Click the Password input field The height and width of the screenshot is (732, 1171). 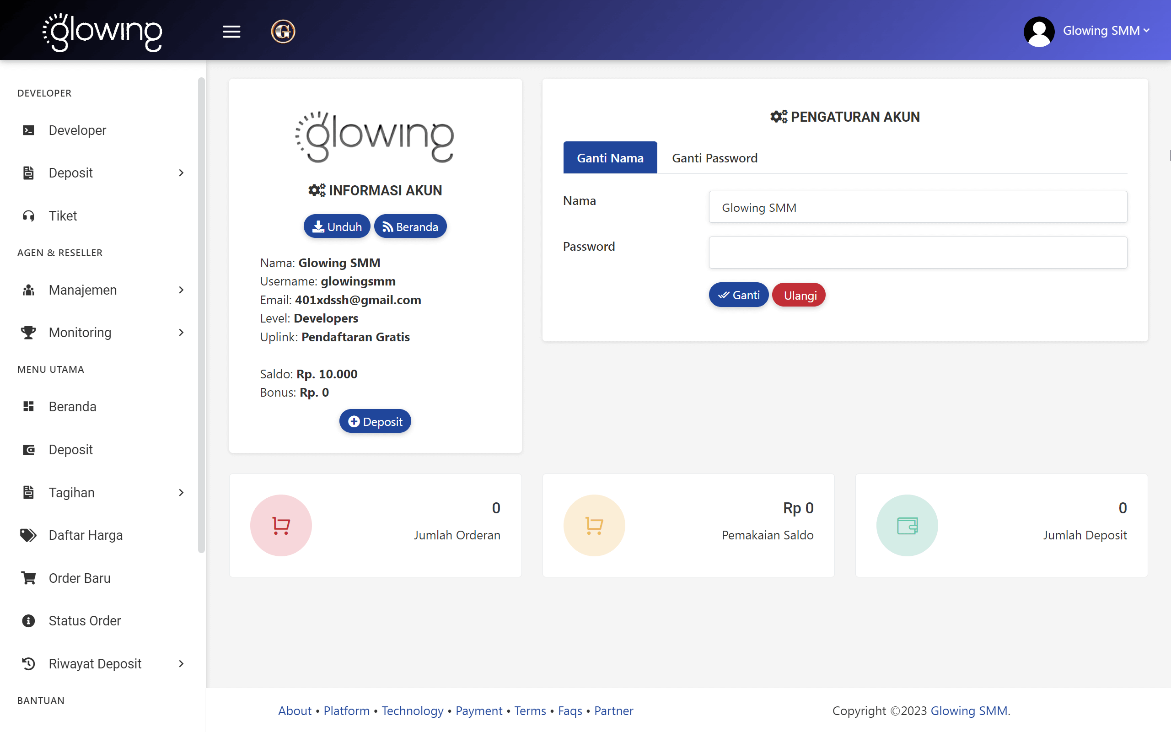(x=917, y=252)
